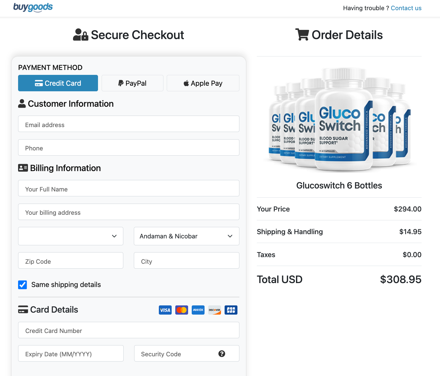Click the $0.00 taxes value
Screen dimensions: 440x376
(412, 255)
